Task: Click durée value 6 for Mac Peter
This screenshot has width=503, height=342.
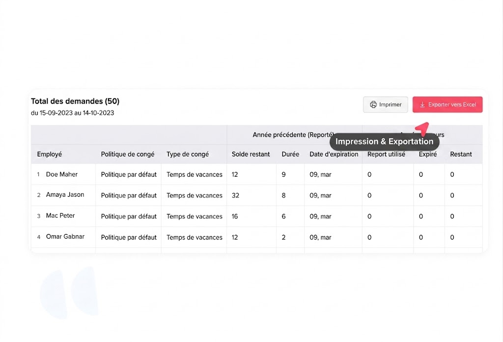Action: (x=283, y=217)
